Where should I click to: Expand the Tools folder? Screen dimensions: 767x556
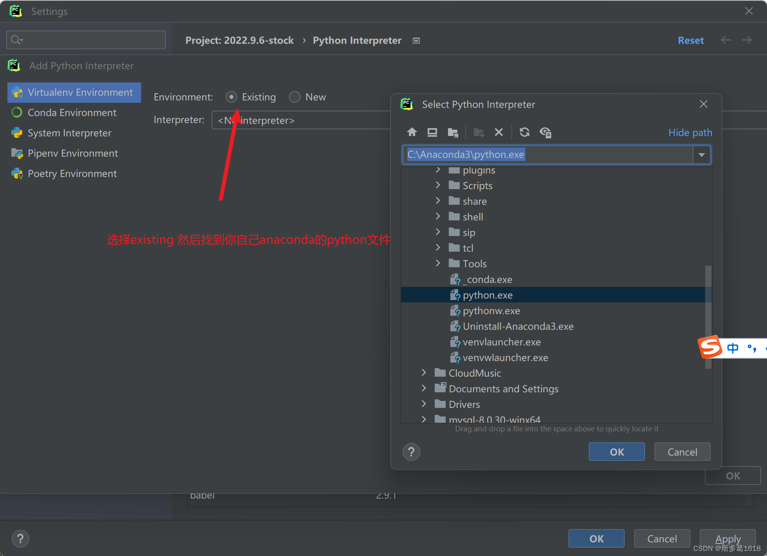coord(438,263)
